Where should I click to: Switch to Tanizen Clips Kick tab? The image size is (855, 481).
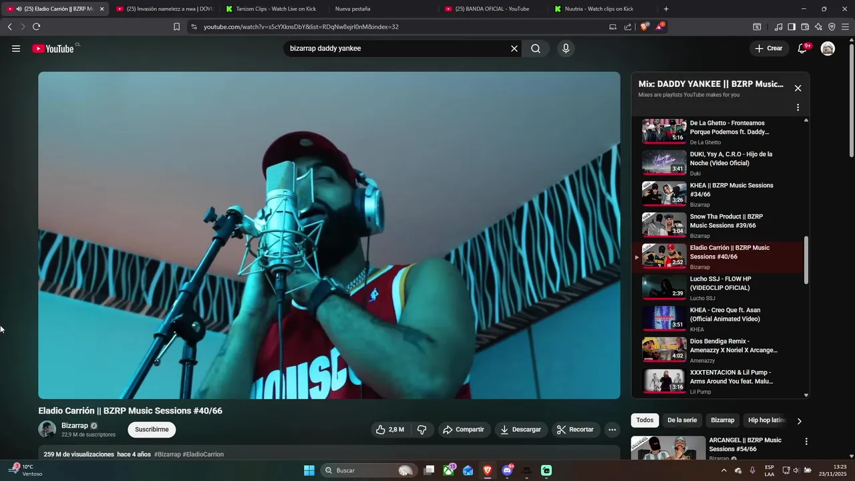point(271,9)
